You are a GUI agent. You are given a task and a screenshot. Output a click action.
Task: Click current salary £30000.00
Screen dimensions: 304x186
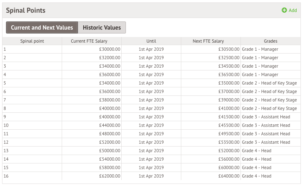coord(110,49)
